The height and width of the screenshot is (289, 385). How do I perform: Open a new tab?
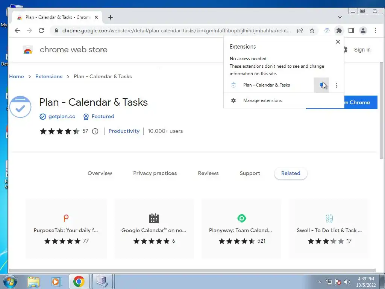pos(111,17)
